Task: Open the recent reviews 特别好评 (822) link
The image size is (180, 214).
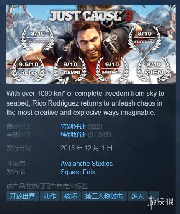Action: coord(81,127)
